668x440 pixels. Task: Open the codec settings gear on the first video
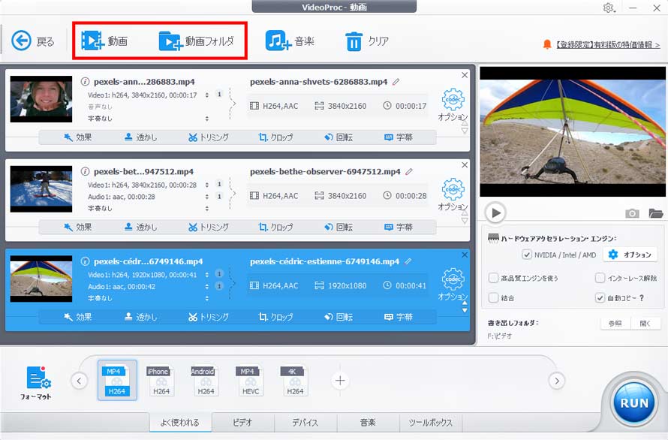[452, 100]
